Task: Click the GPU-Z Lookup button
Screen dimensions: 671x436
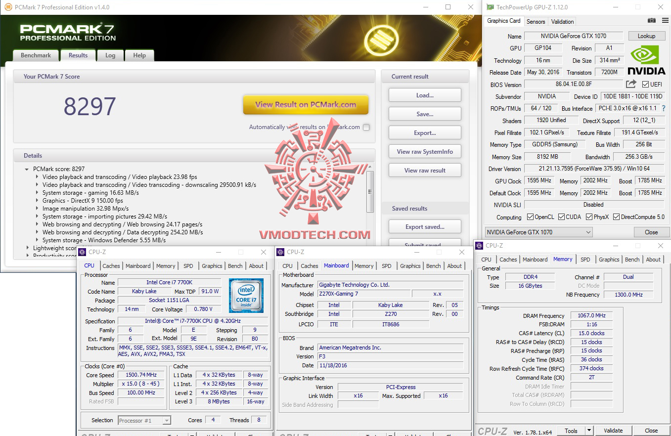Action: click(646, 36)
